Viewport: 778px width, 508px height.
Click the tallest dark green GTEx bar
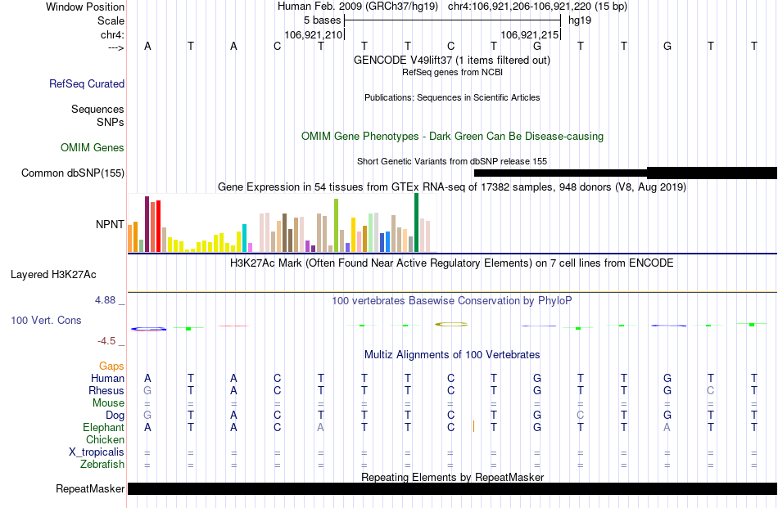(416, 223)
